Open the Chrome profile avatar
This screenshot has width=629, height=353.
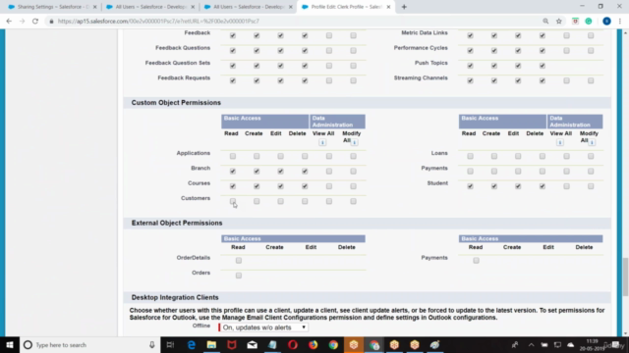tap(606, 22)
